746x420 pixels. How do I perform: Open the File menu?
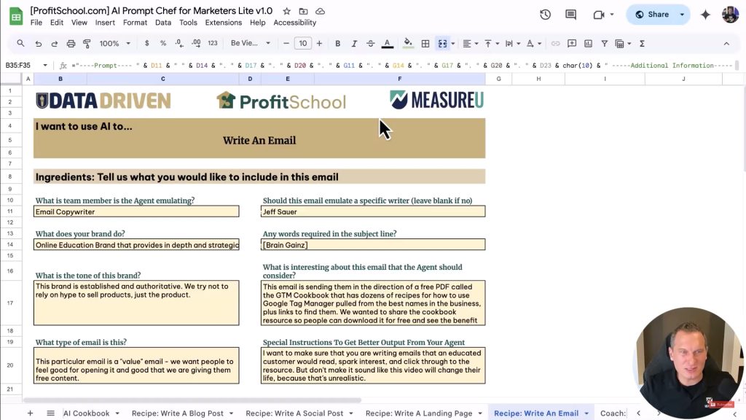36,23
